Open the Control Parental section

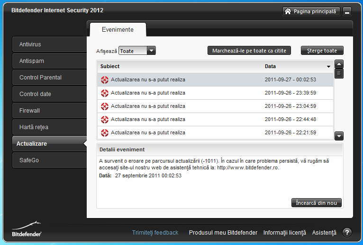click(50, 78)
